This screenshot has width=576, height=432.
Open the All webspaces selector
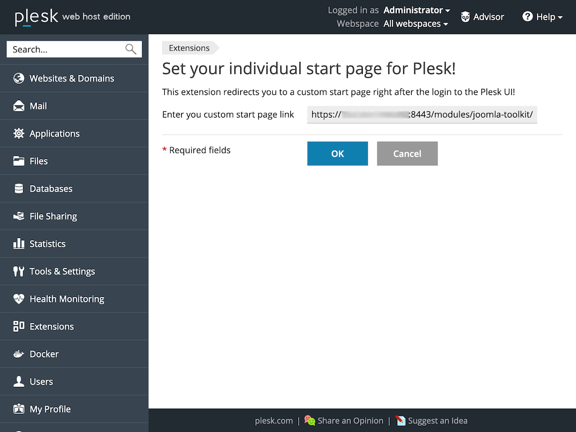tap(416, 24)
